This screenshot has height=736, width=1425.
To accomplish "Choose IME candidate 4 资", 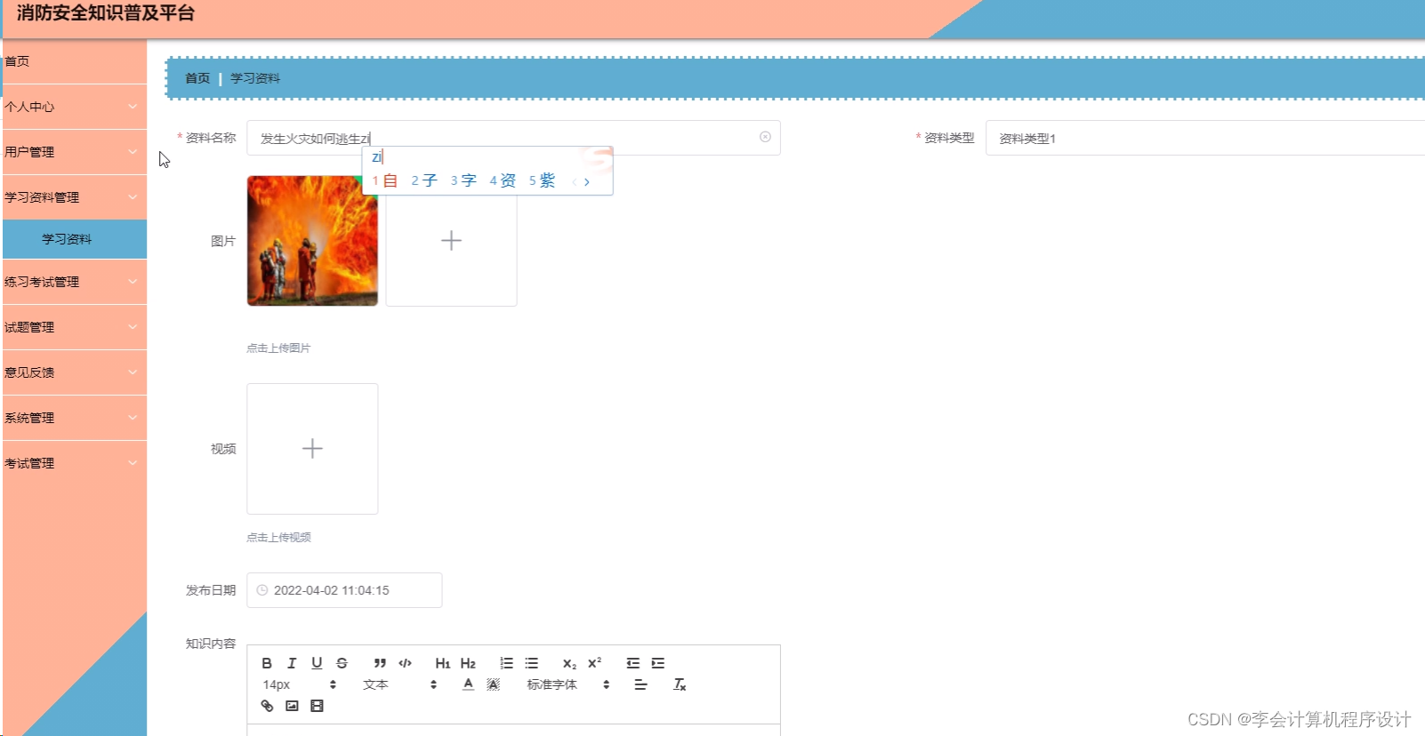I will click(503, 180).
